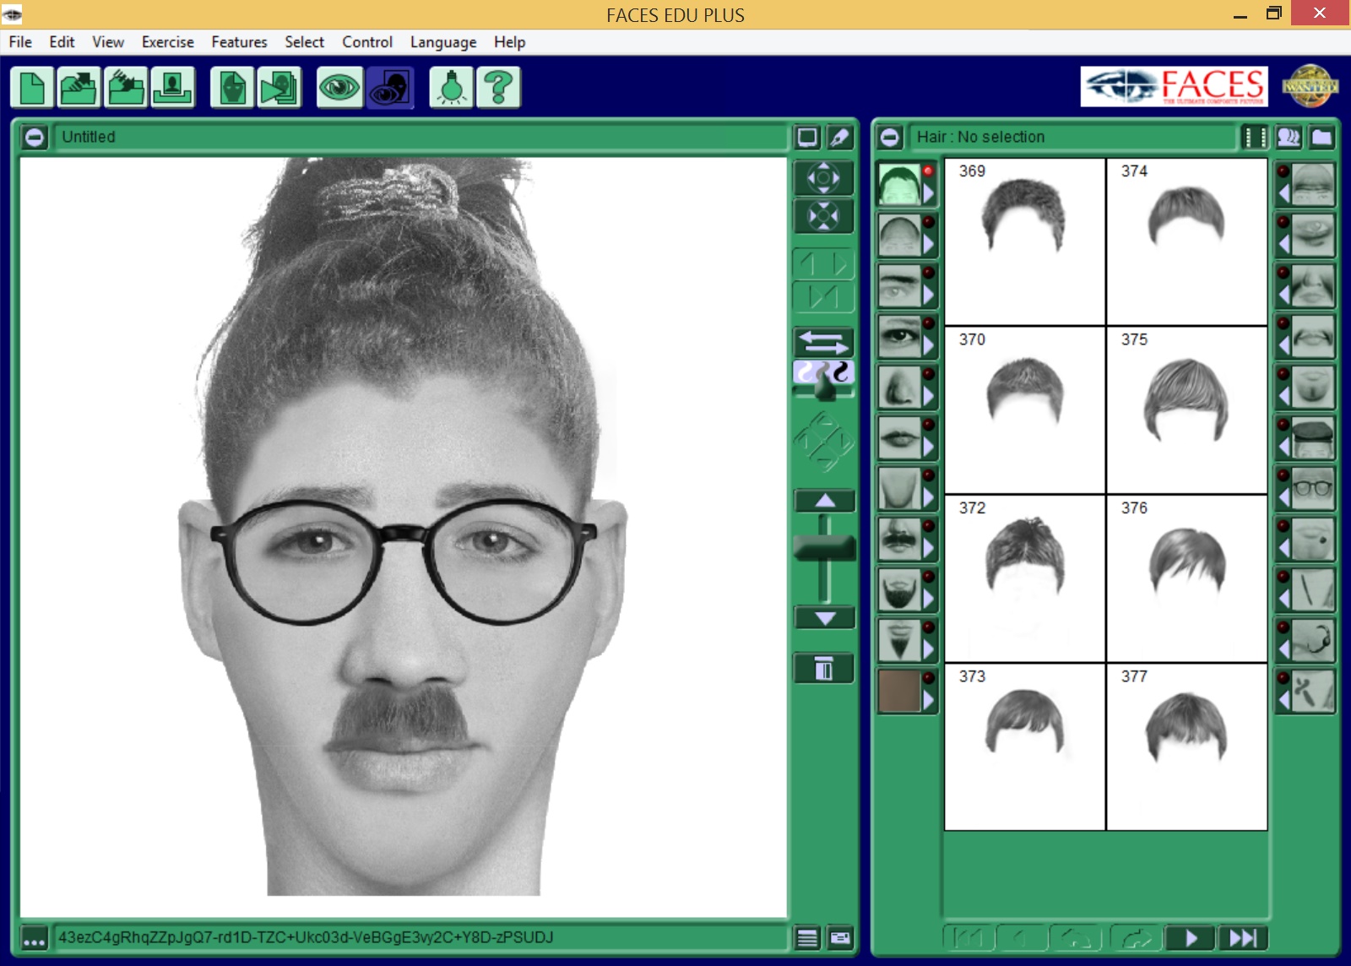This screenshot has width=1351, height=966.
Task: Toggle the indicator light beside lips
Action: click(x=928, y=424)
